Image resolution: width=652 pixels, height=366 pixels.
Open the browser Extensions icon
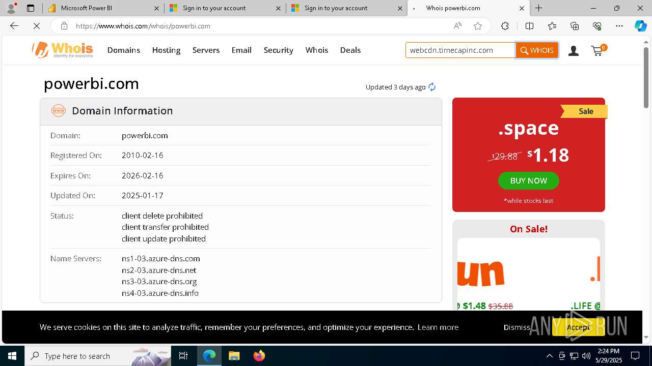click(505, 26)
